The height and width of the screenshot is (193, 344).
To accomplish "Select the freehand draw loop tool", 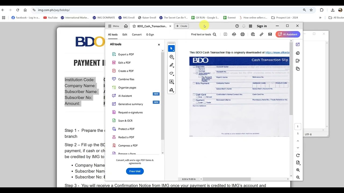I will pyautogui.click(x=171, y=73).
